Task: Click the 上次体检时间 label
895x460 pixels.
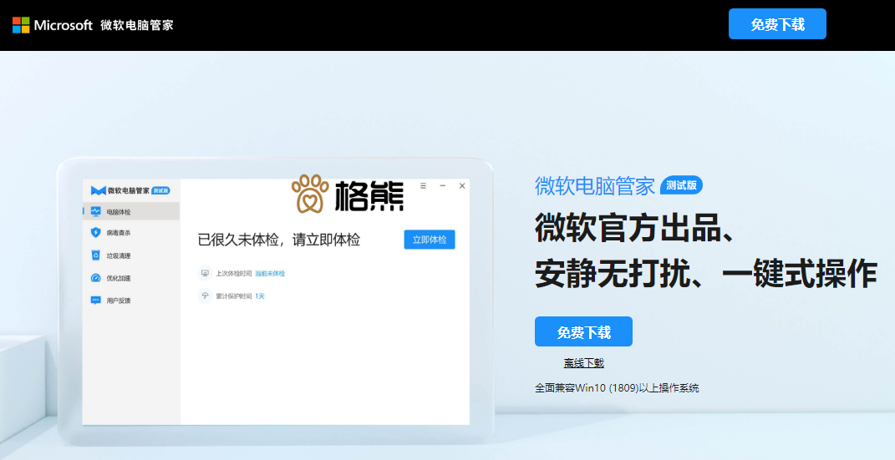Action: pos(233,274)
